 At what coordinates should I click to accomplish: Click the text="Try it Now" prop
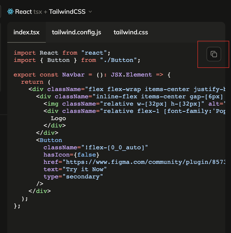pos(75,169)
